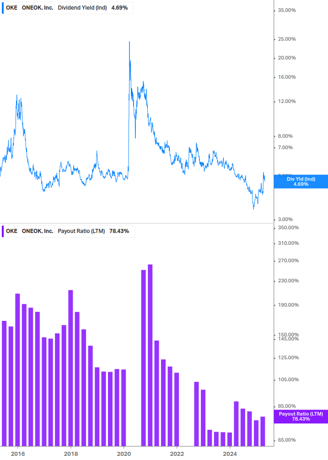
Task: Click the 16.00% yield axis label
Action: click(x=287, y=77)
